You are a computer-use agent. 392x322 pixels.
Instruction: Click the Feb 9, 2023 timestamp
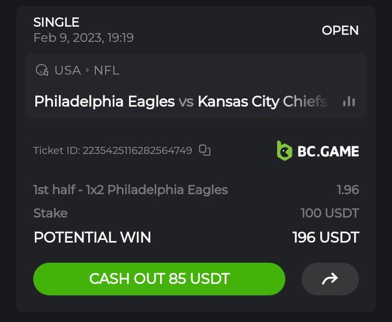(83, 38)
